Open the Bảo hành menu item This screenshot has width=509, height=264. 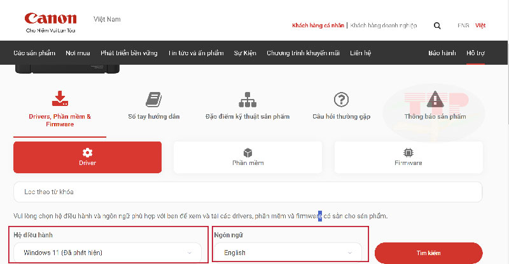441,53
